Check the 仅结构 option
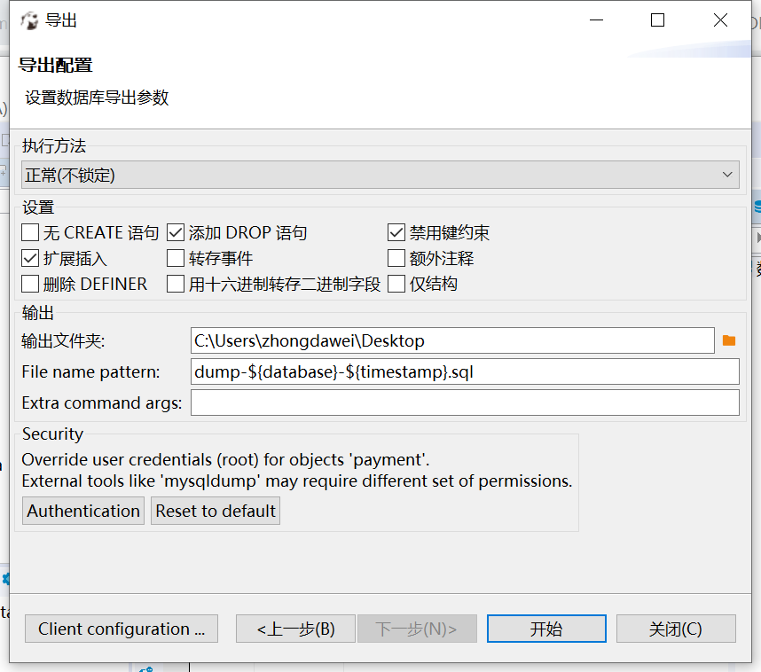 point(396,284)
